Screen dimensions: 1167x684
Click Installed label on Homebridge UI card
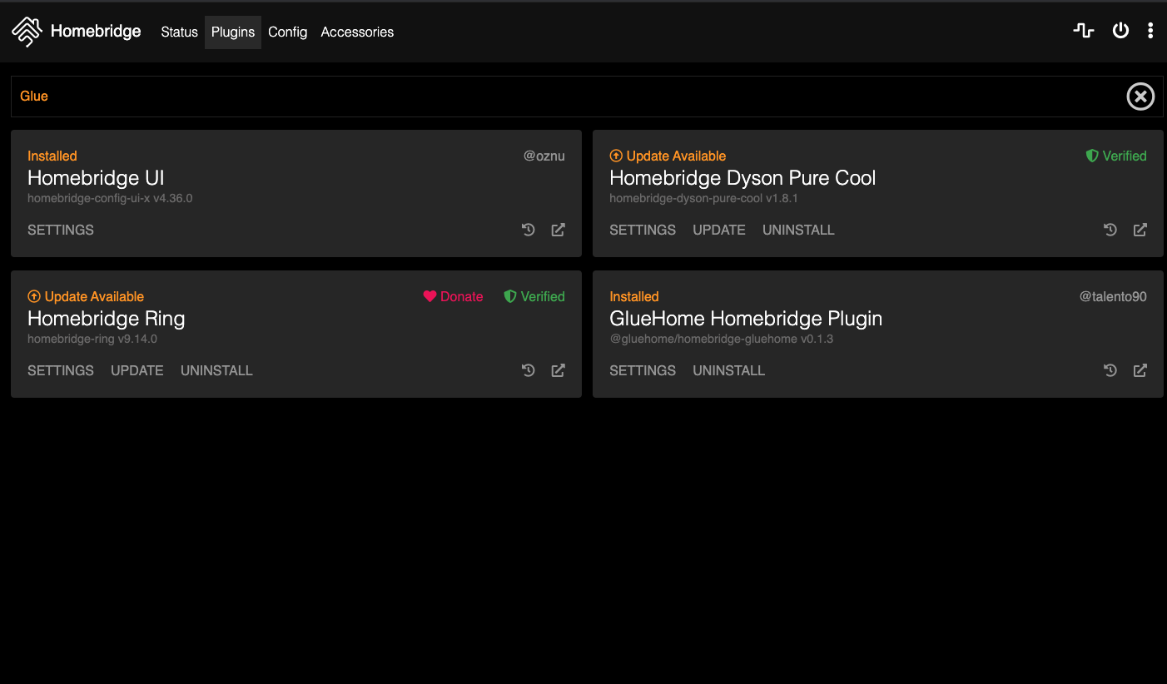point(52,156)
